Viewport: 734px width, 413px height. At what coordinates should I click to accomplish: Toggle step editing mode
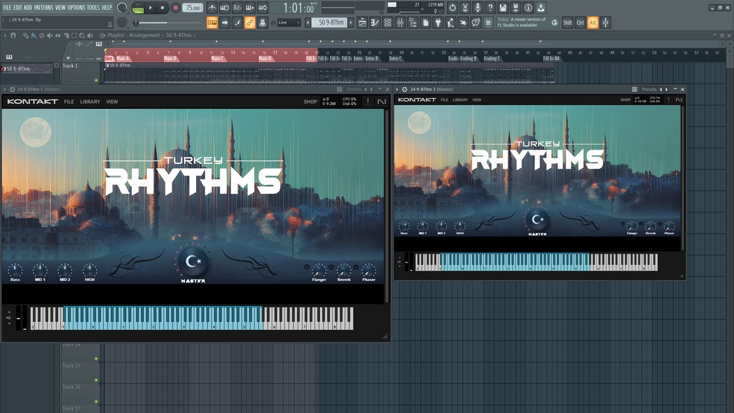click(x=237, y=22)
